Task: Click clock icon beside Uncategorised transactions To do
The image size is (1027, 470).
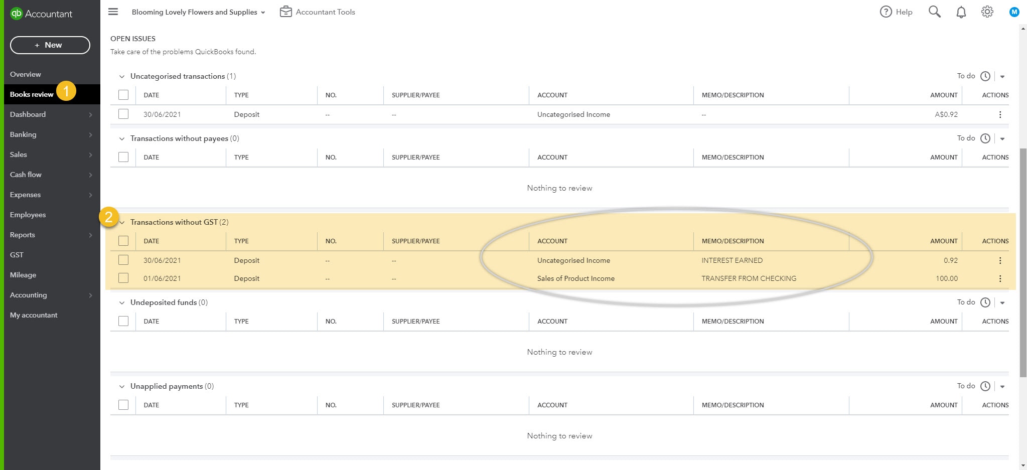Action: (985, 76)
